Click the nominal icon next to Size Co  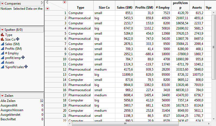point(2,39)
